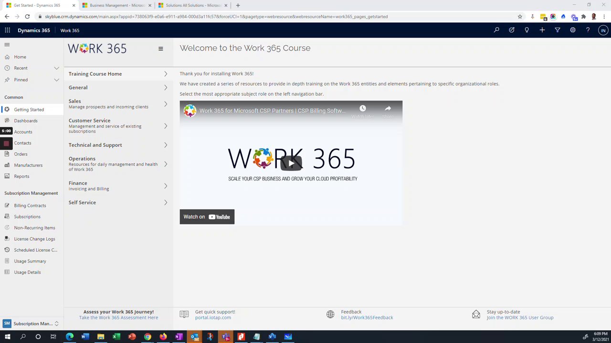Image resolution: width=611 pixels, height=343 pixels.
Task: Click the Subscriptions icon in the sidebar
Action: tap(7, 216)
